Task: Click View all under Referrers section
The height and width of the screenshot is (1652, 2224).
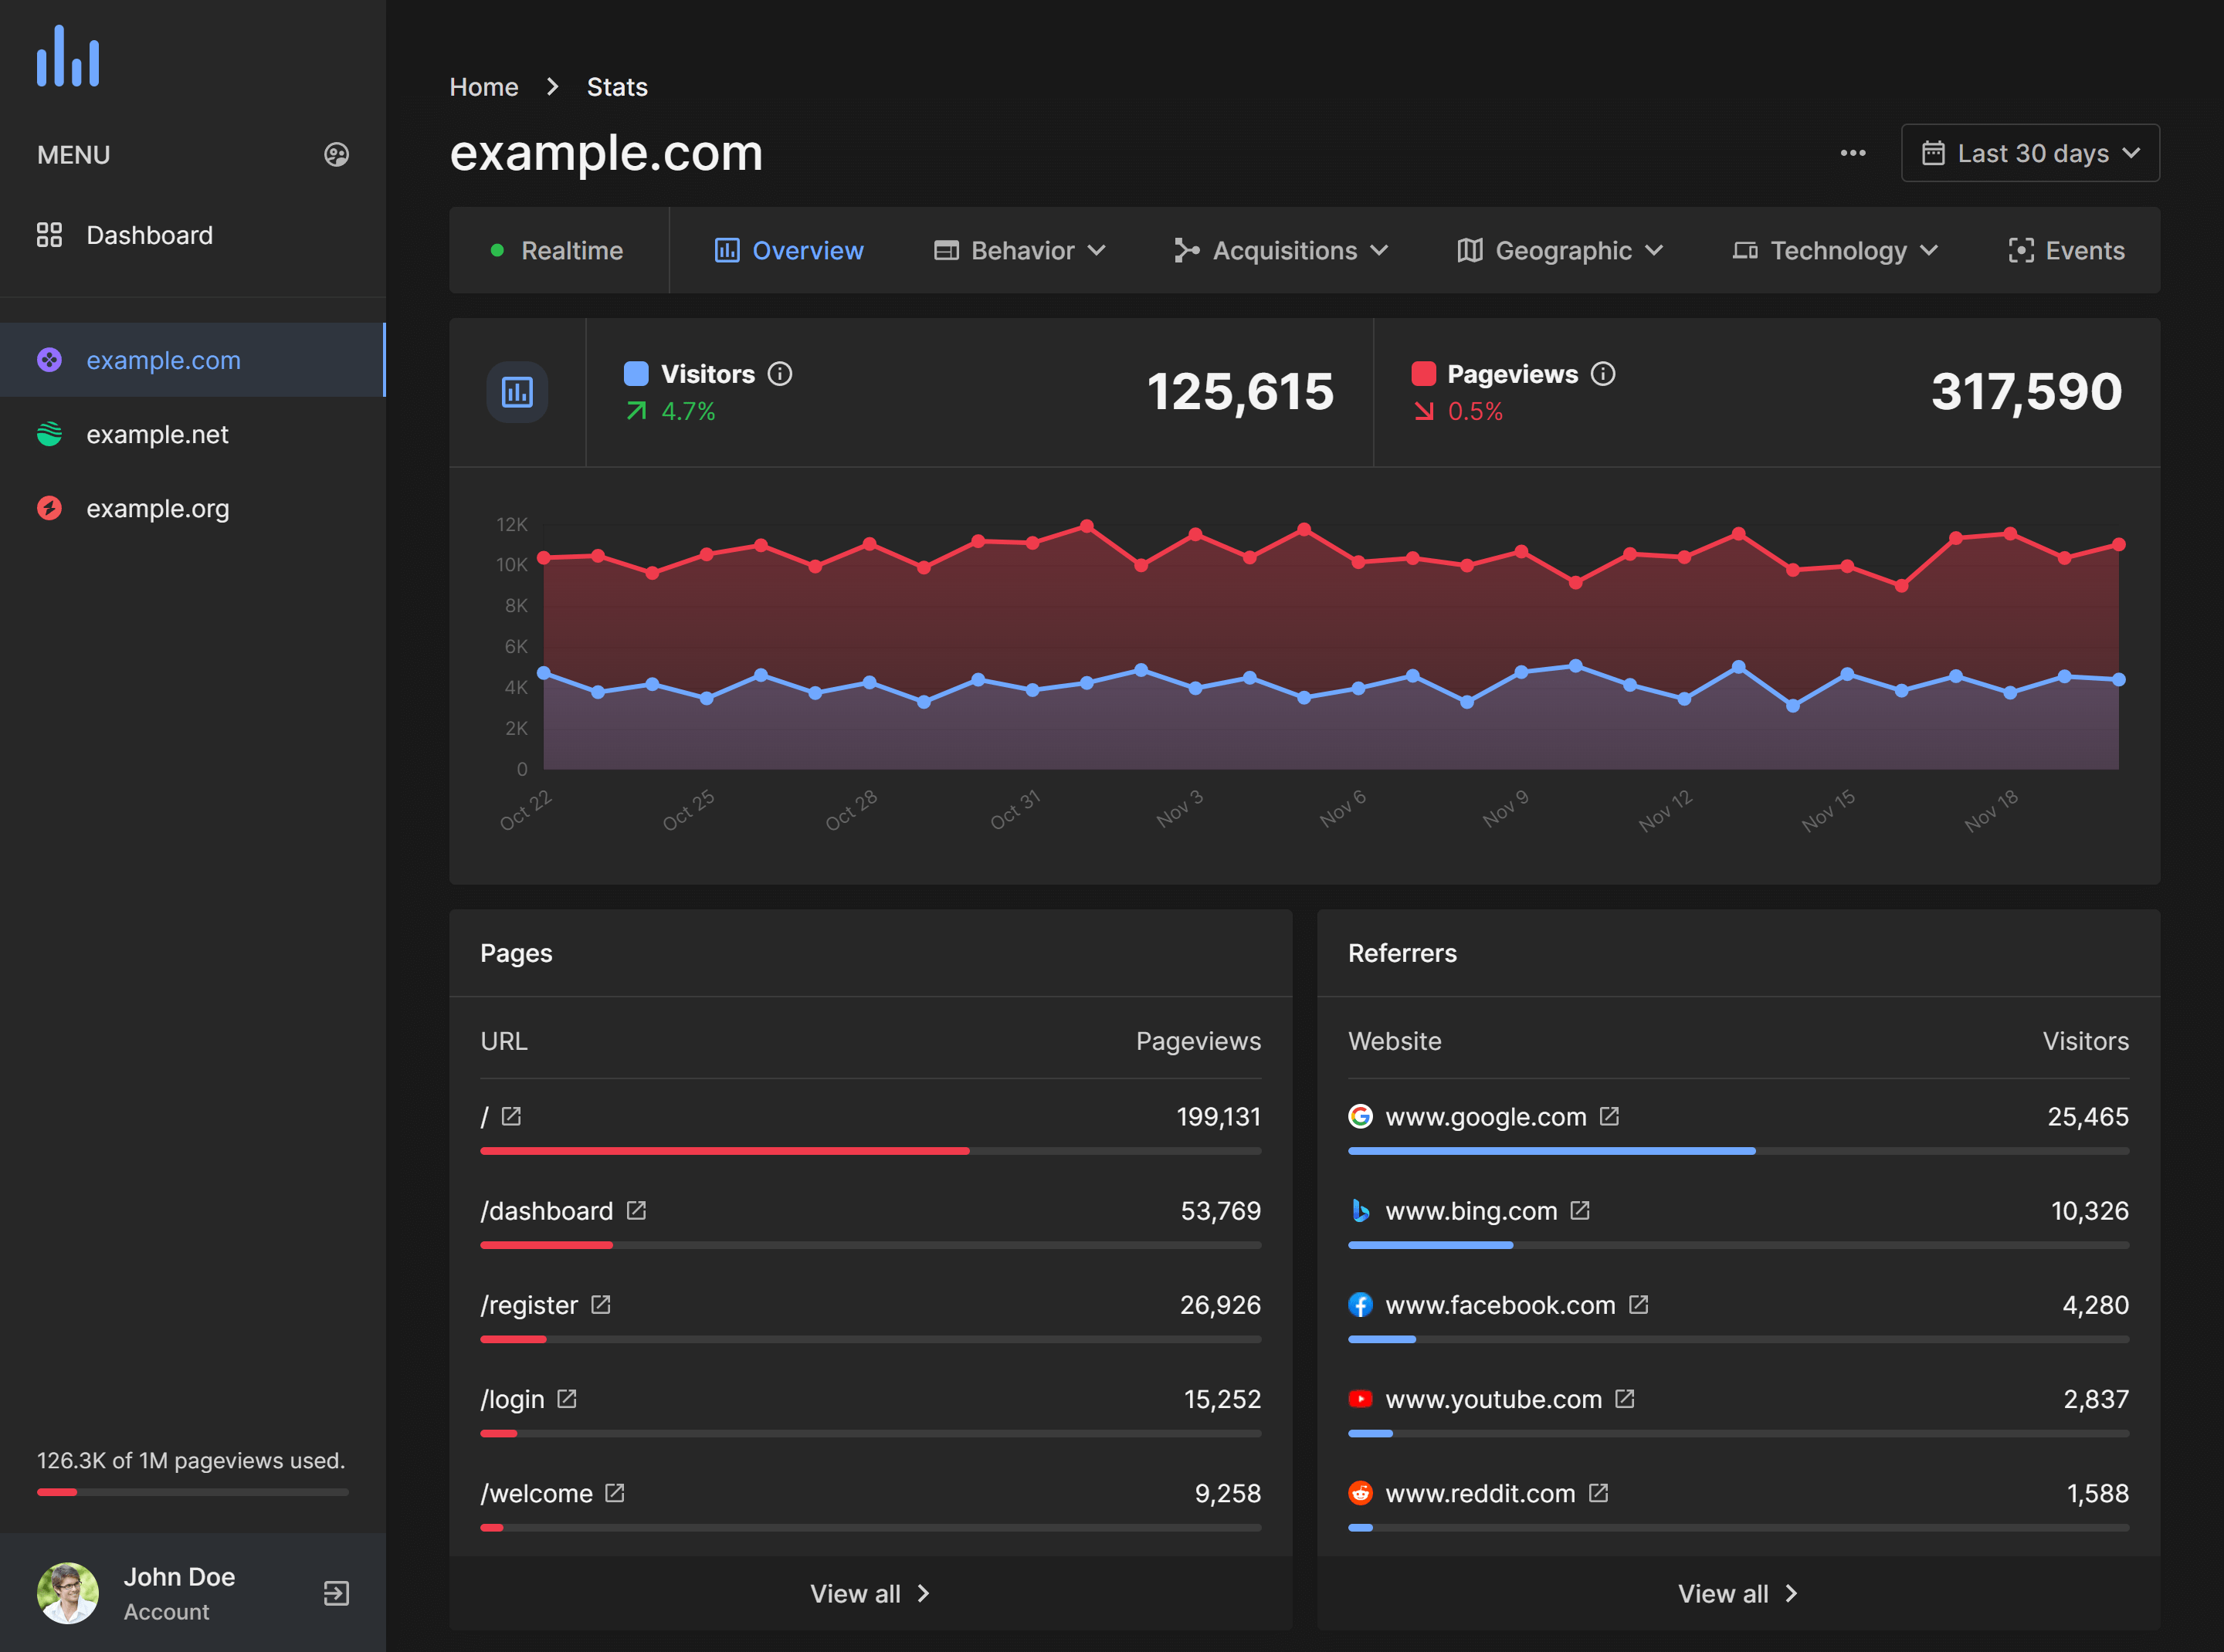Action: pyautogui.click(x=1736, y=1589)
